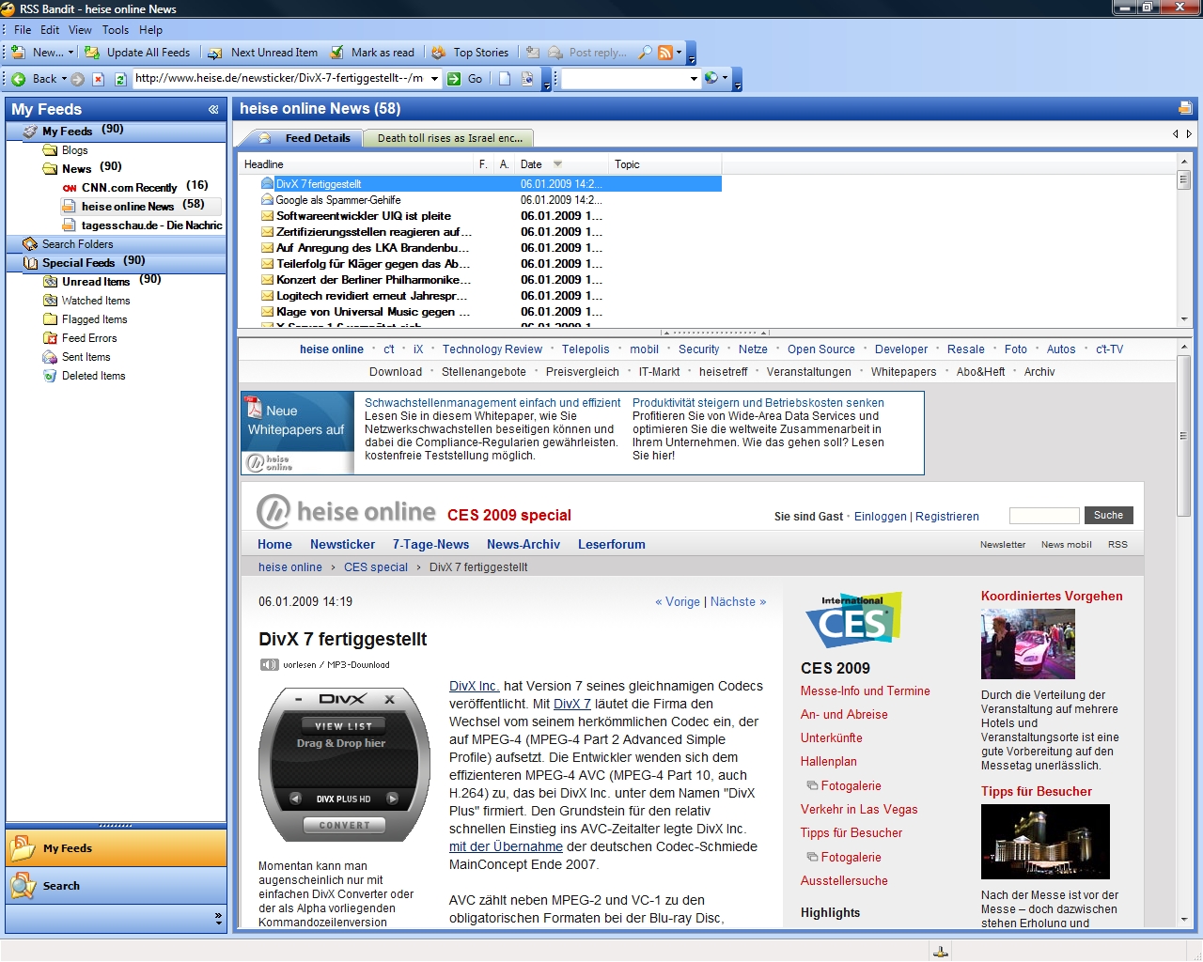Switch to Search navigation pane button
The width and height of the screenshot is (1203, 962).
point(116,886)
